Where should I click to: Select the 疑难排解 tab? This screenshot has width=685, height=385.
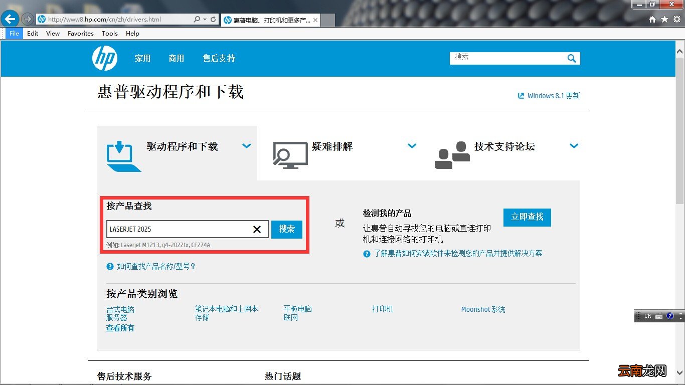tap(332, 147)
